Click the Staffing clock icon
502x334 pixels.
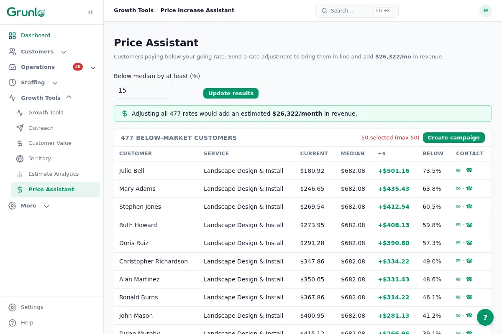[x=13, y=83]
